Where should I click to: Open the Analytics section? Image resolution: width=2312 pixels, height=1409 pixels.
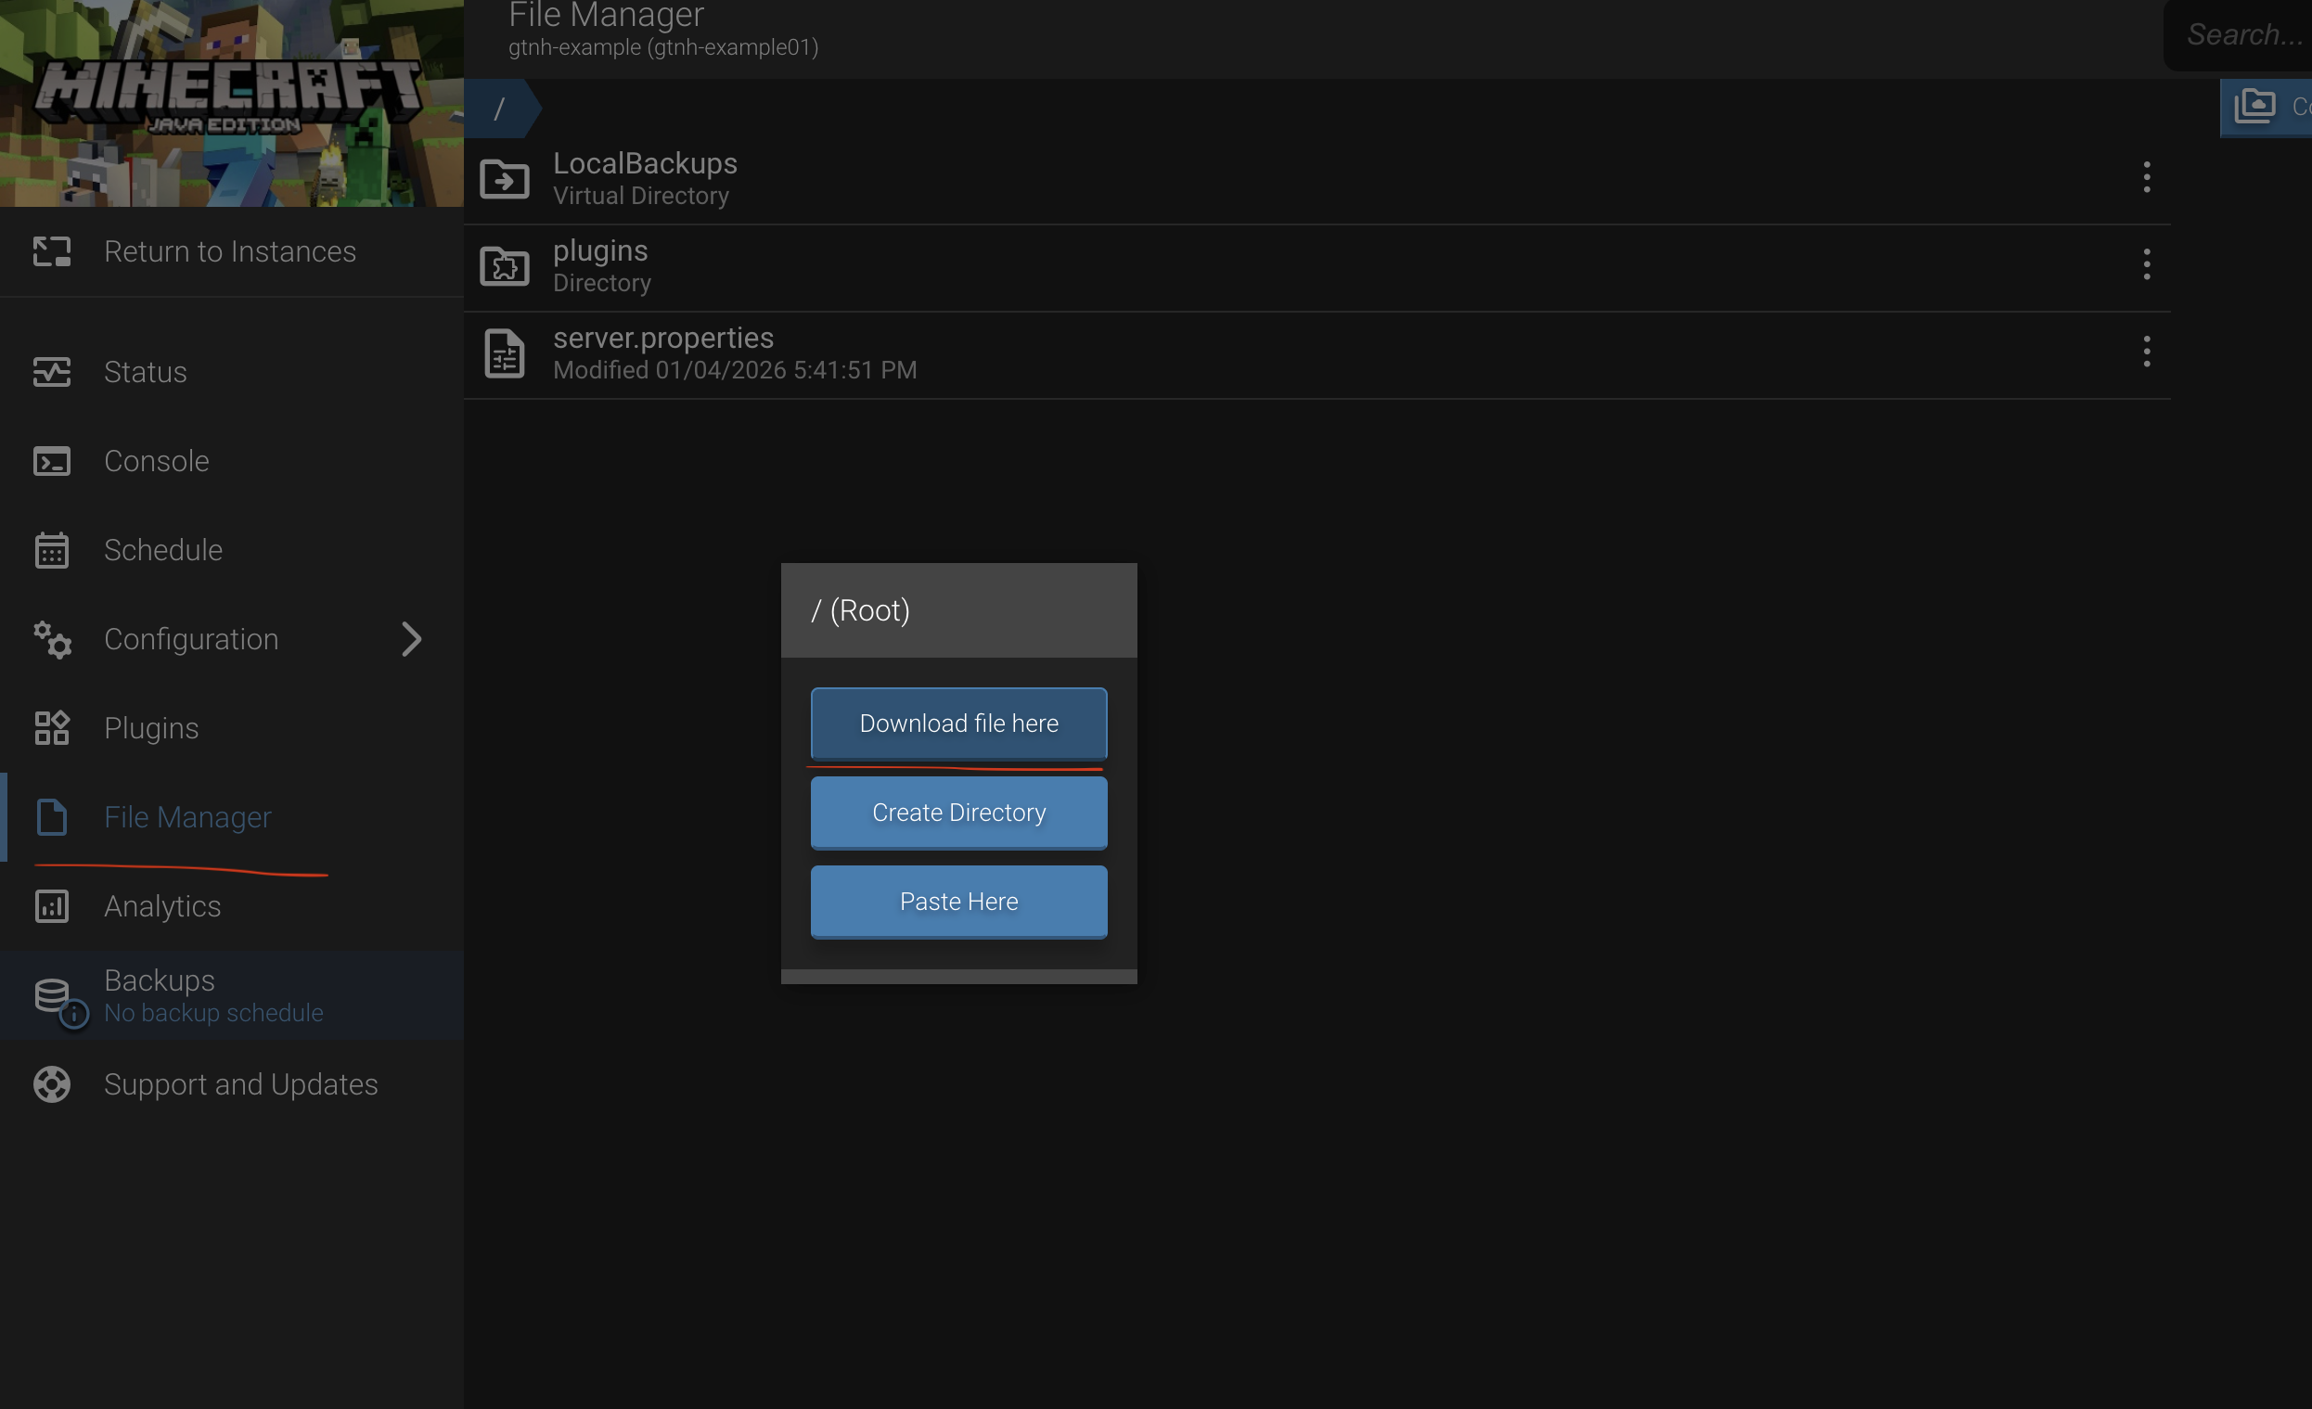coord(162,906)
